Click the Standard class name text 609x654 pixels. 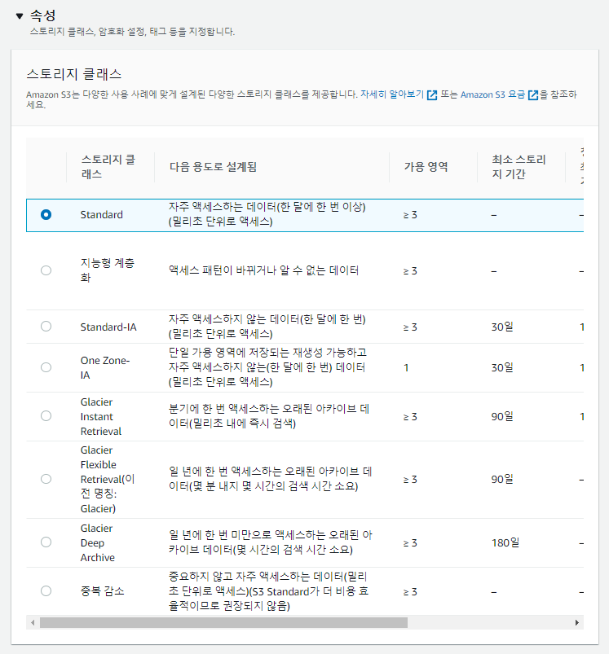[101, 215]
